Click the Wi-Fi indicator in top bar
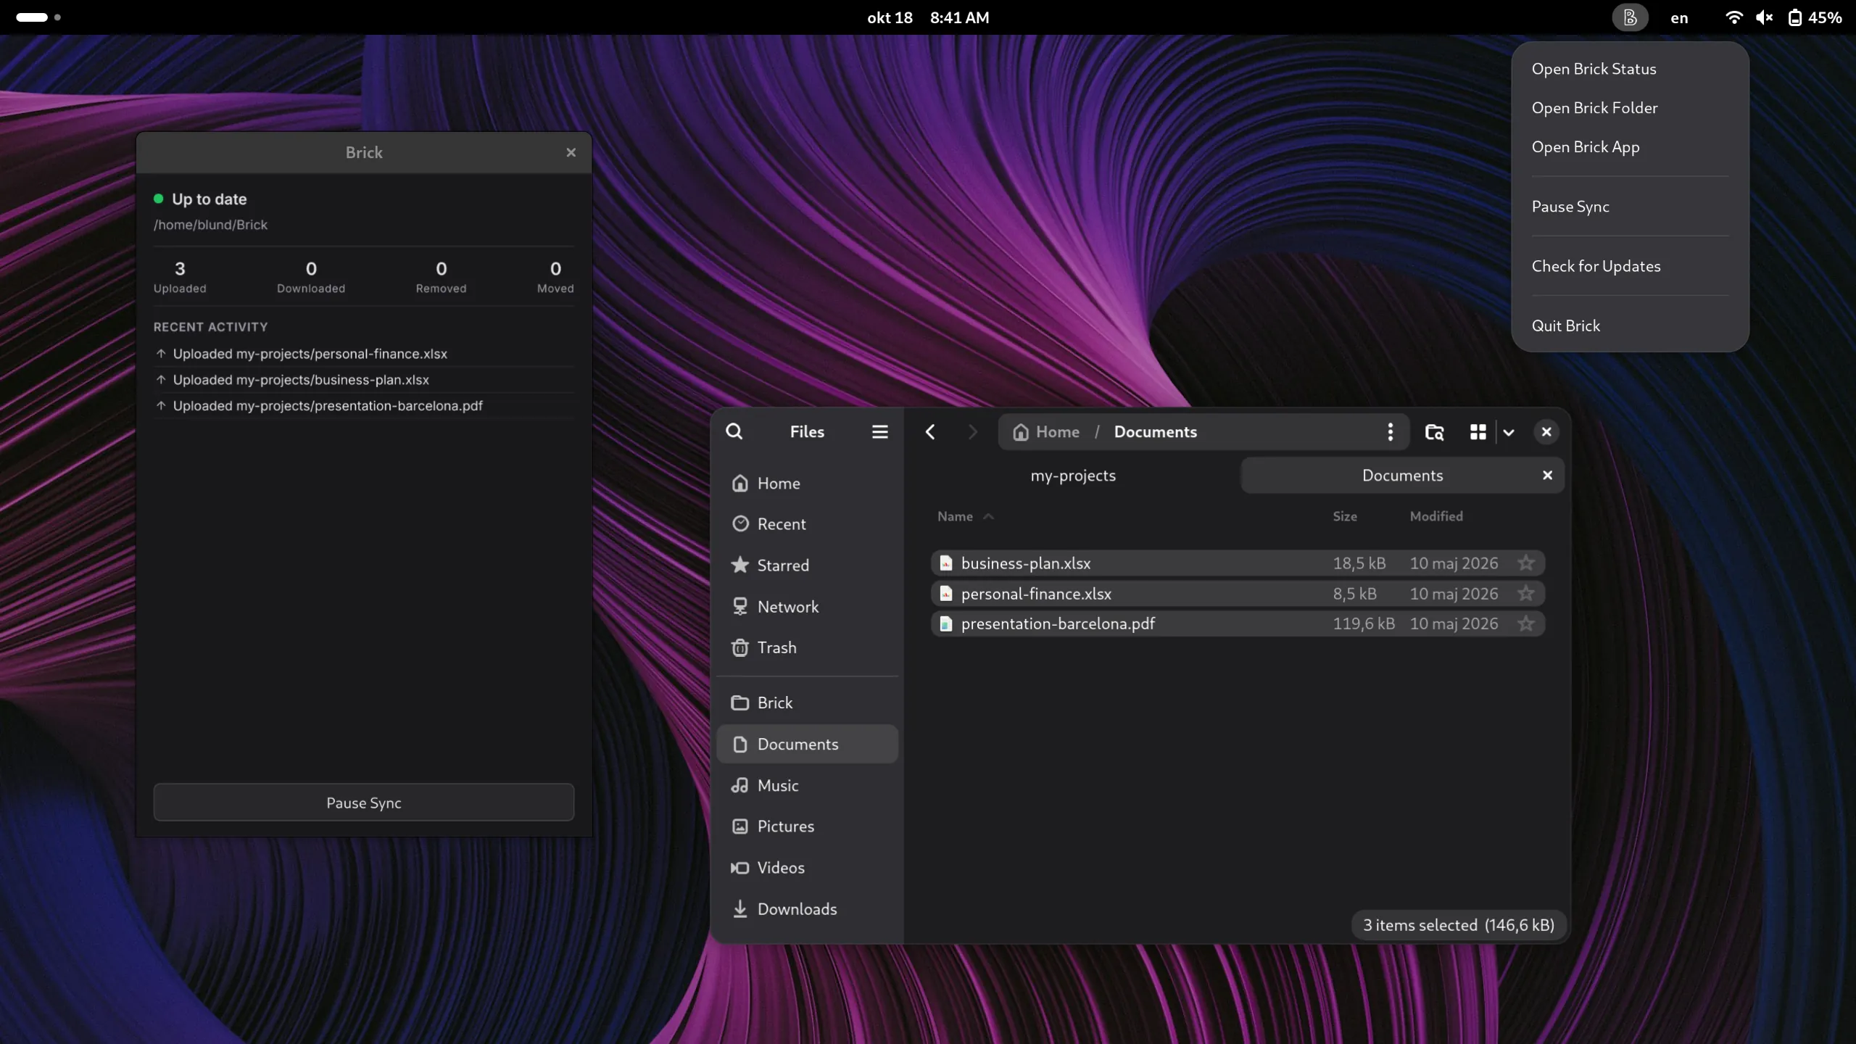The image size is (1856, 1044). pos(1733,17)
